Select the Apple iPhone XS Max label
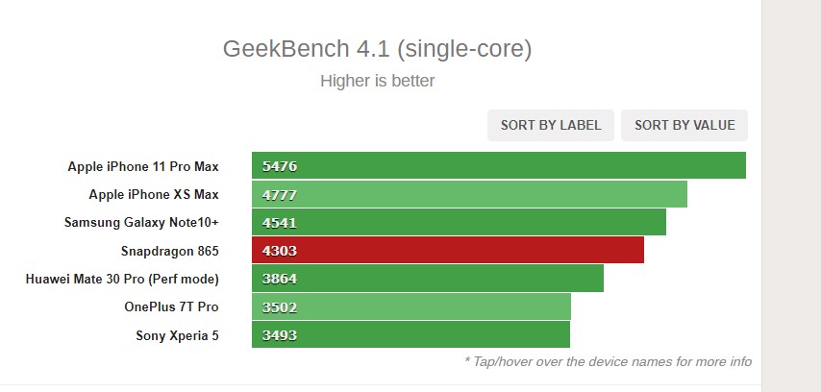Image resolution: width=821 pixels, height=392 pixels. point(154,195)
